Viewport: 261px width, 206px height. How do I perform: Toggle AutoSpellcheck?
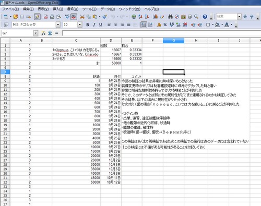(x=74, y=17)
